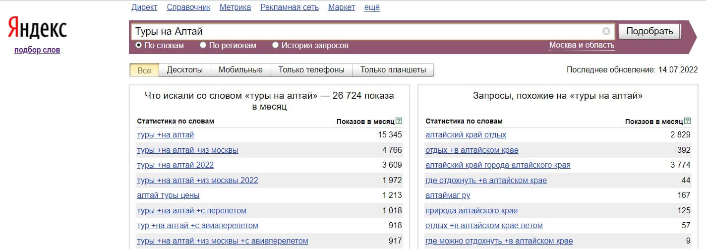Open the 'Маркет' top link

[x=342, y=7]
